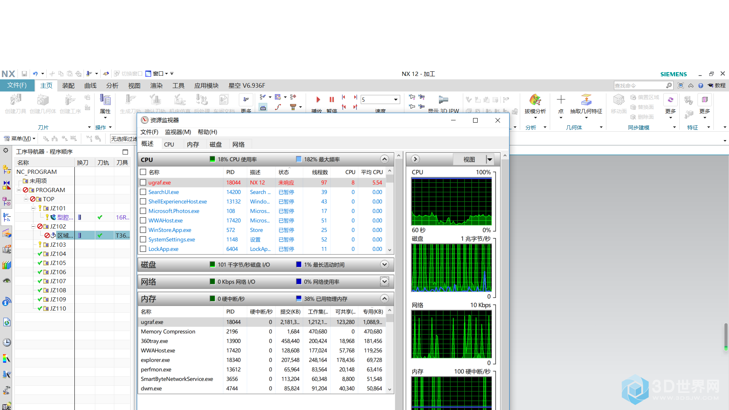Tick the SearchUI.exe checkbox

tap(143, 192)
